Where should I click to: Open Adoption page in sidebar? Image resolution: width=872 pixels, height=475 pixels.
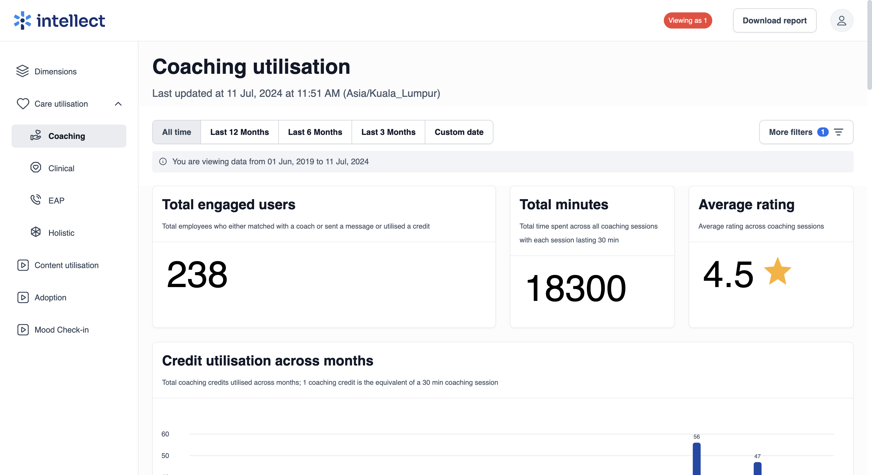[x=69, y=297]
